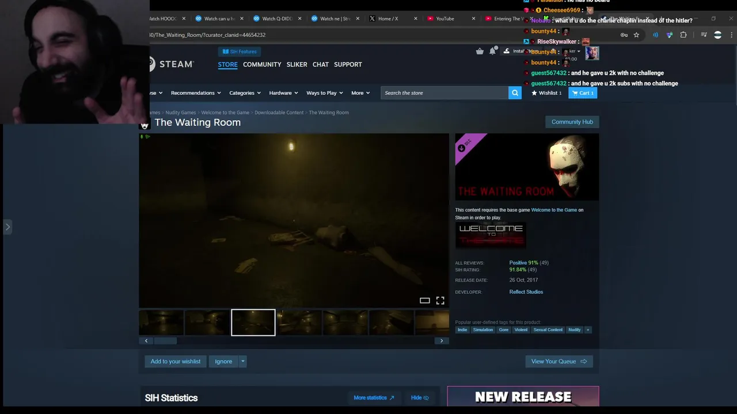
Task: Switch to the 'Watch Q-DIDD' tab
Action: coord(273,18)
